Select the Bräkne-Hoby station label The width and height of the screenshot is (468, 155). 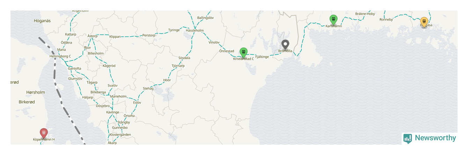pos(365,14)
